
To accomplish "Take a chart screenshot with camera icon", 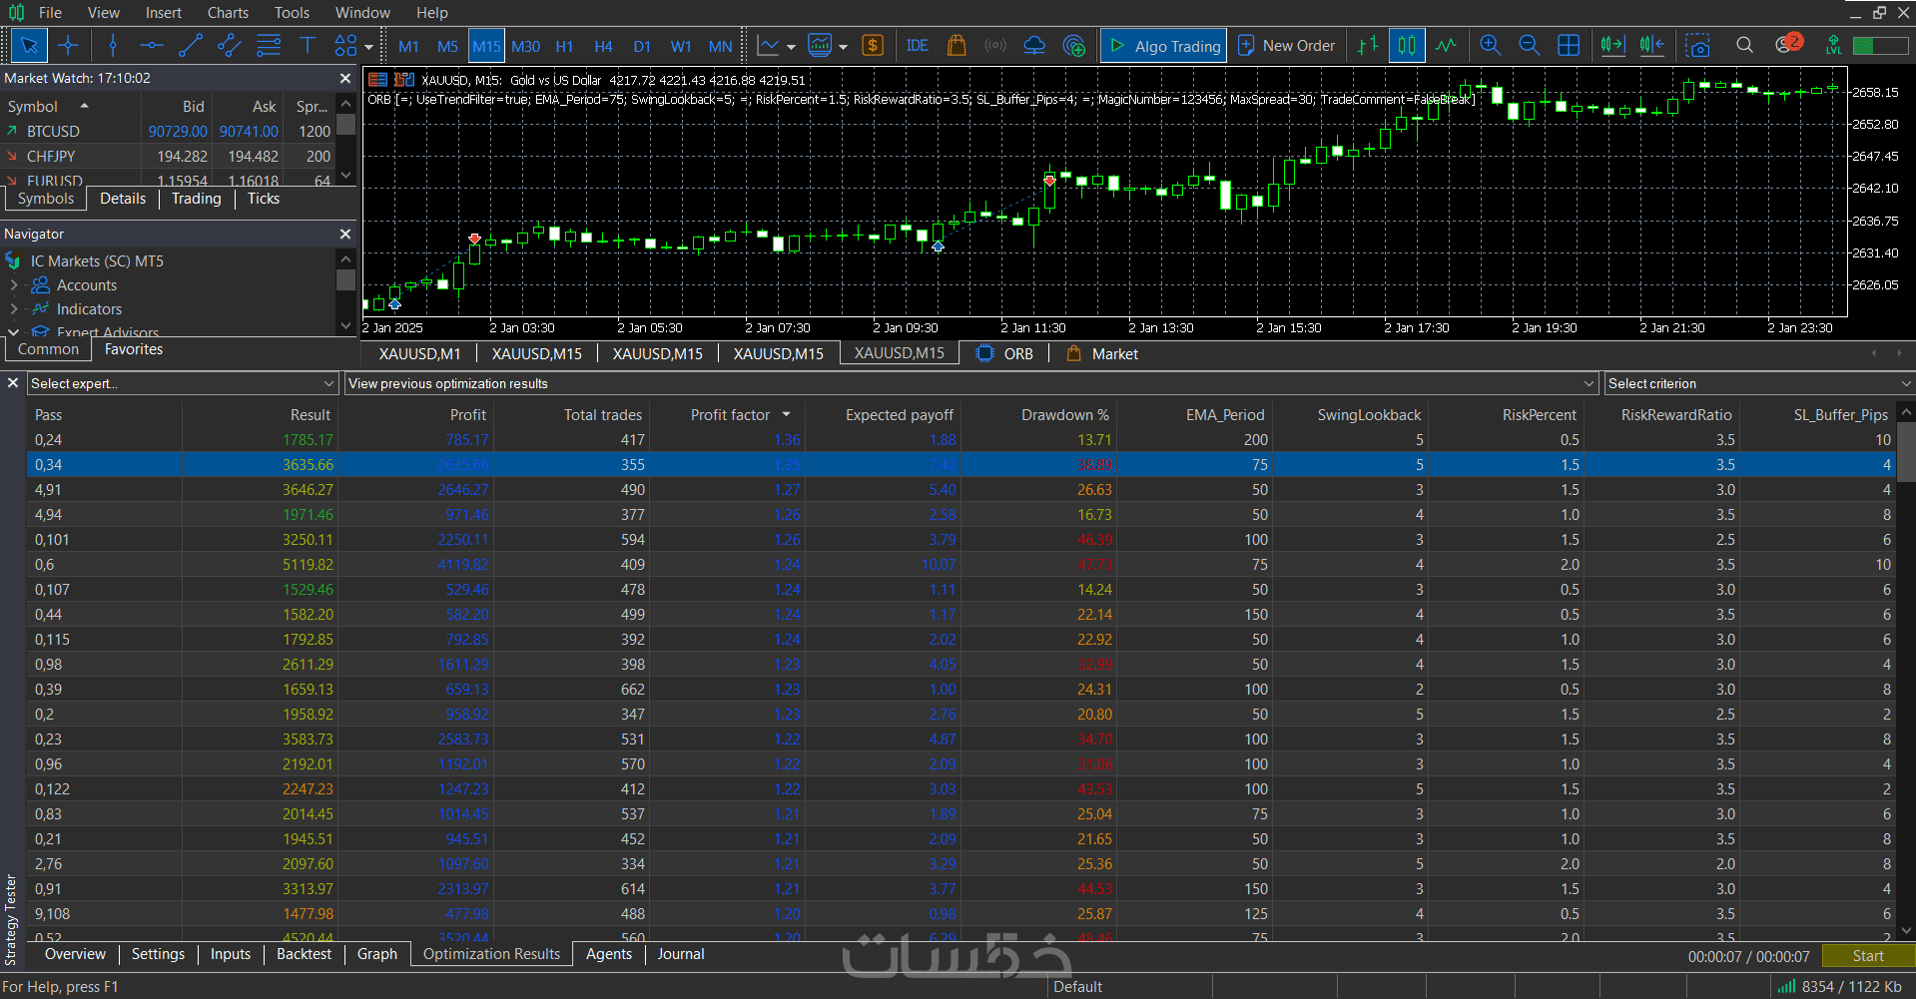I will click(1697, 46).
